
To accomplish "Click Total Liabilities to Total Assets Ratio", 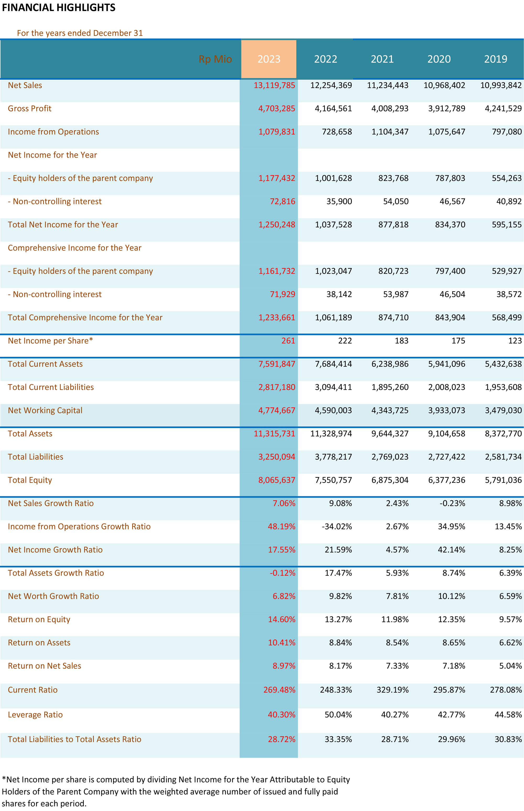I will click(74, 739).
